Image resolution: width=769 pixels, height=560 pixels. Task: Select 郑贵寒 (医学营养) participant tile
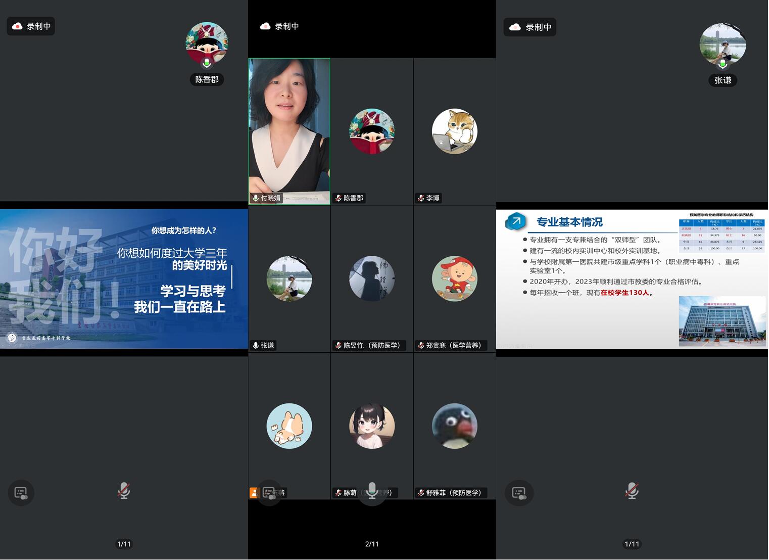click(454, 278)
